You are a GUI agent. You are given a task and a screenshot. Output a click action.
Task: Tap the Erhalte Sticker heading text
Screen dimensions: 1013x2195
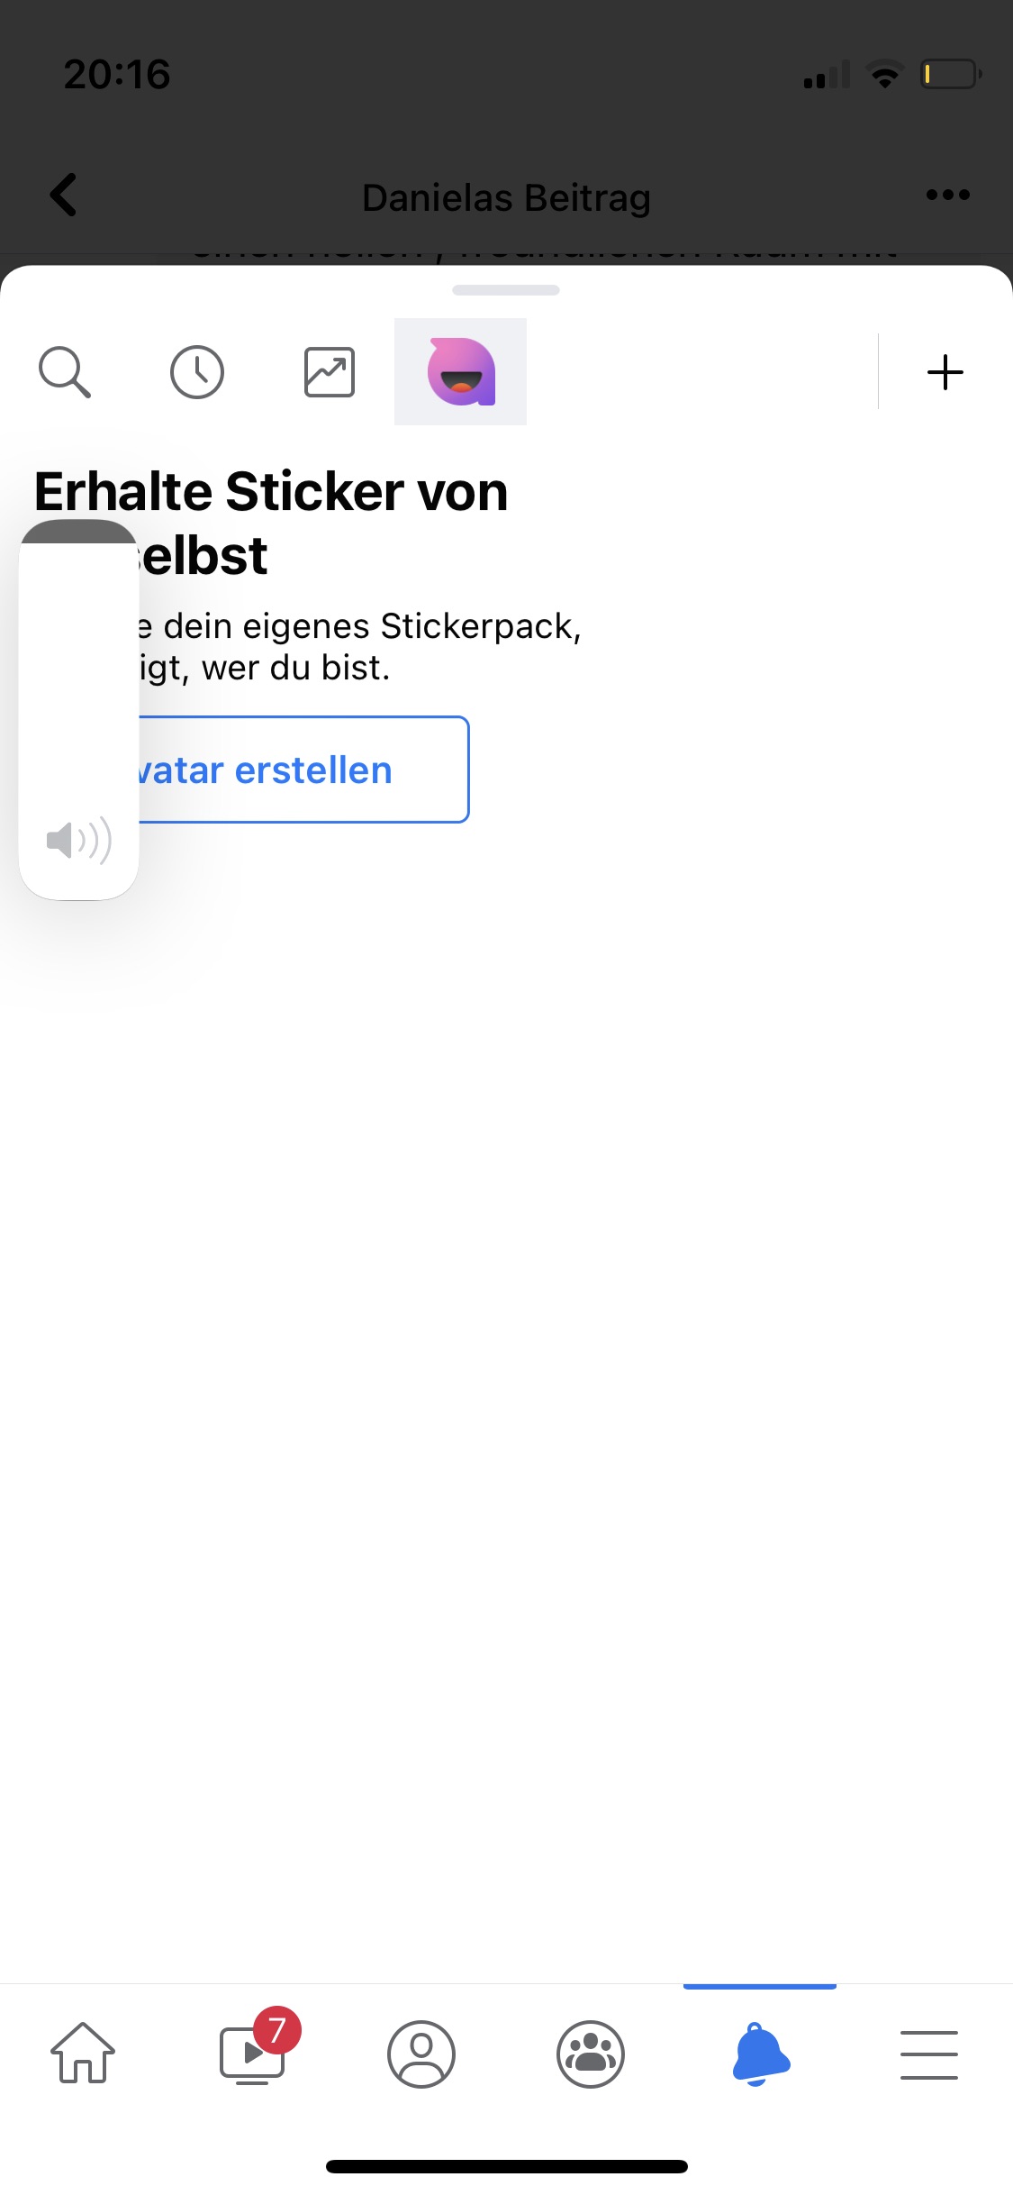coord(272,493)
